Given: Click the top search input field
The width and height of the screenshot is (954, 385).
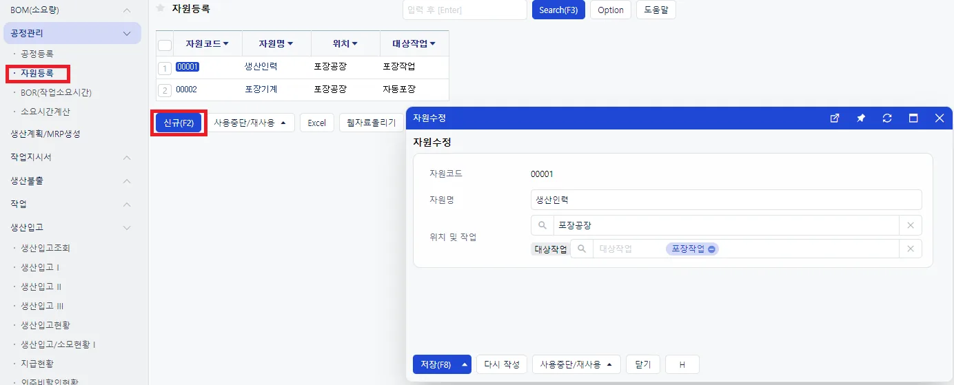Looking at the screenshot, I should (x=465, y=10).
